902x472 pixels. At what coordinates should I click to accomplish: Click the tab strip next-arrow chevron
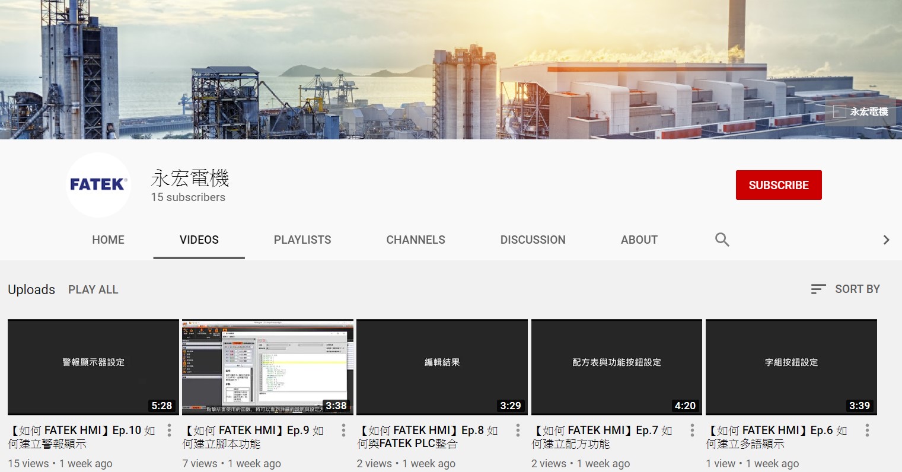tap(887, 240)
